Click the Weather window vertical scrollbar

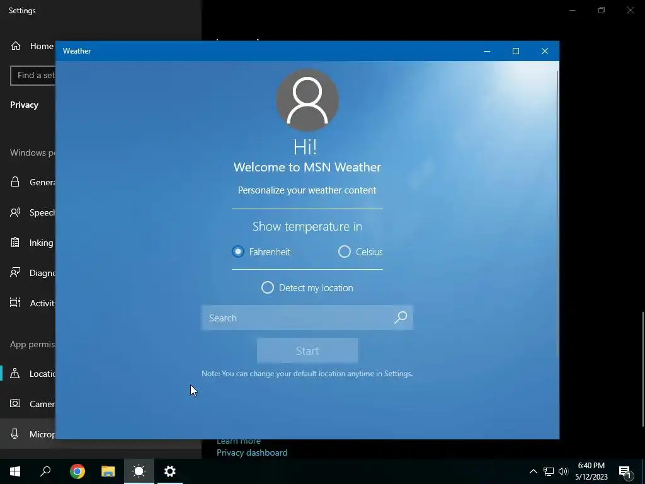click(x=557, y=214)
